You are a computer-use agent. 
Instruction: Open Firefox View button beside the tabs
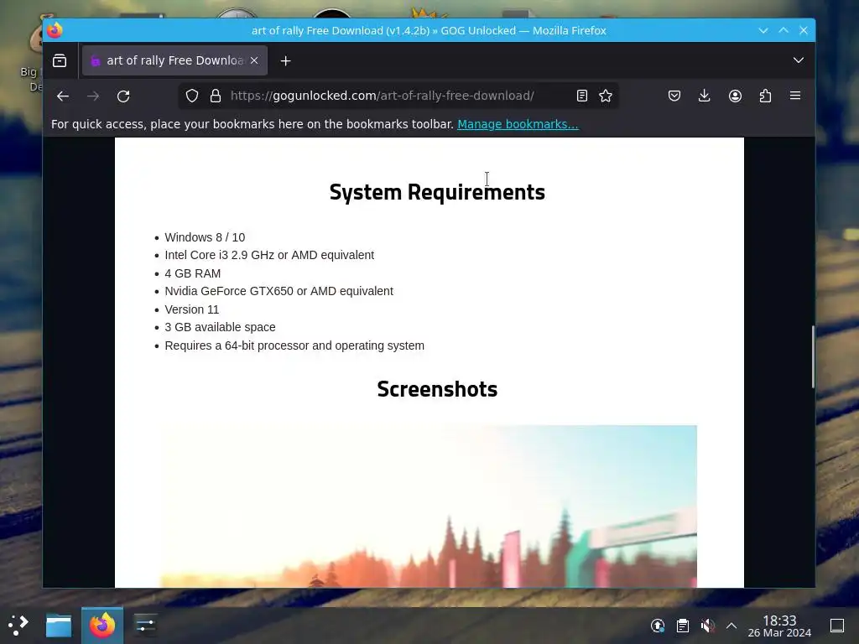tap(60, 60)
